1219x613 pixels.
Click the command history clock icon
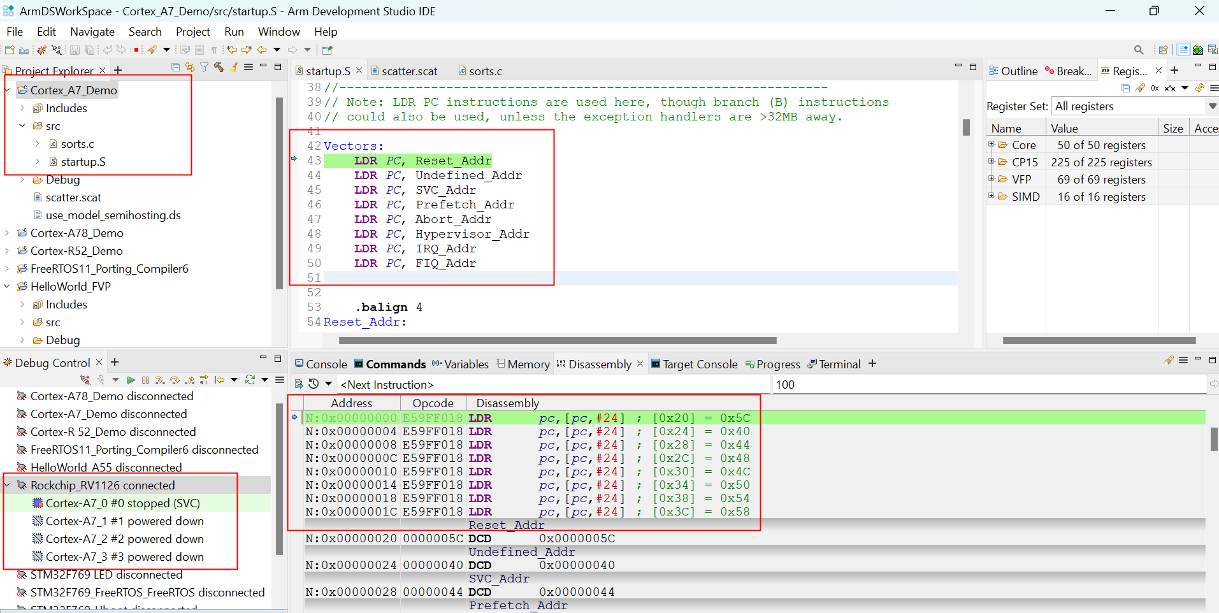pos(314,384)
